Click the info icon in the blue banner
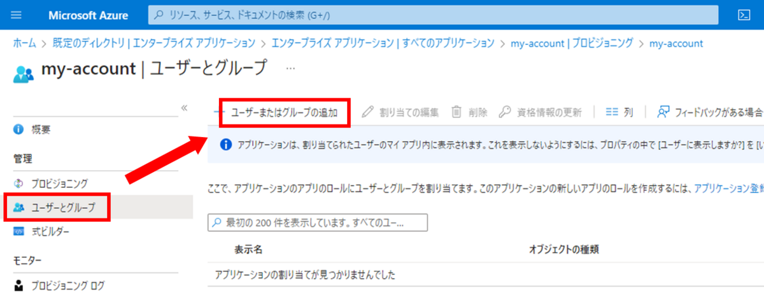The height and width of the screenshot is (294, 764). (x=225, y=145)
